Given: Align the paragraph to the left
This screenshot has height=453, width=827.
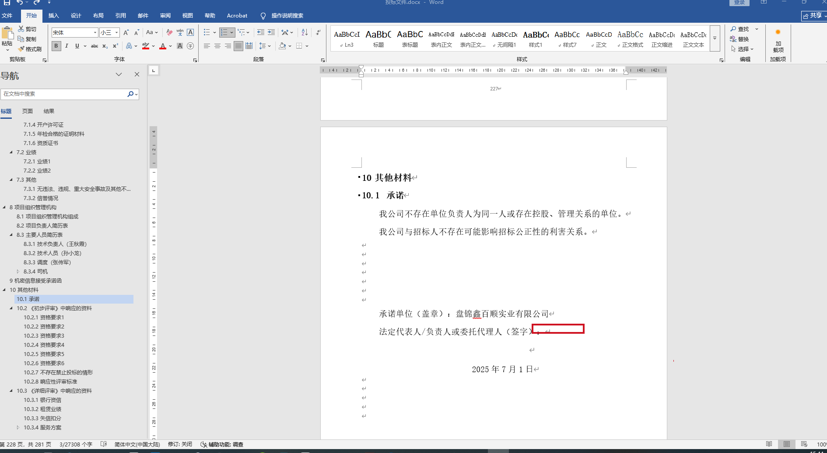Looking at the screenshot, I should coord(207,46).
